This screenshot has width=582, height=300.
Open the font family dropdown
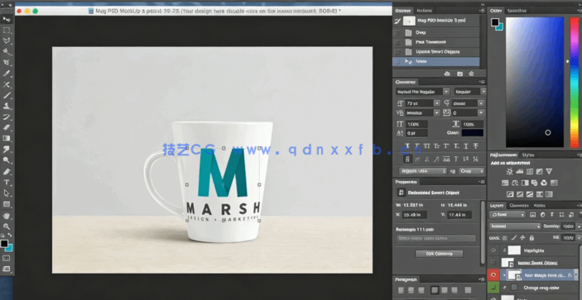[446, 91]
